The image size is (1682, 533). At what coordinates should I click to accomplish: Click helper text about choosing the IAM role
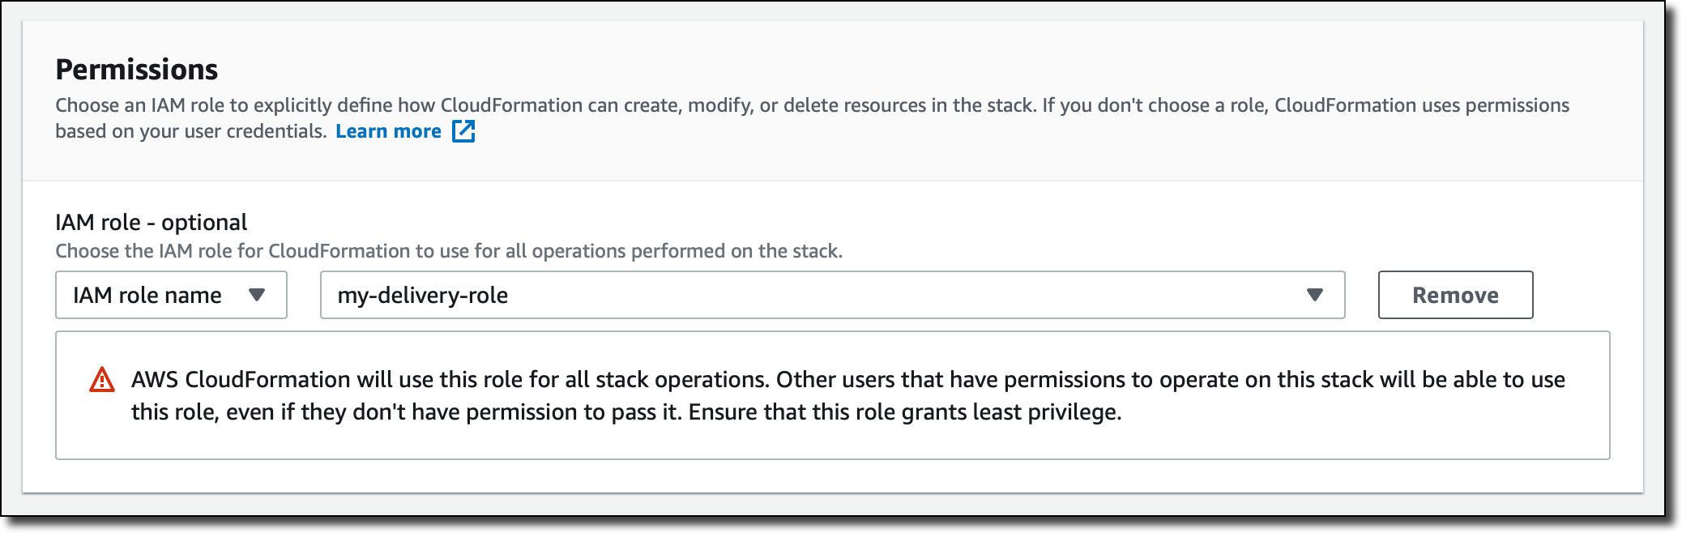(449, 251)
